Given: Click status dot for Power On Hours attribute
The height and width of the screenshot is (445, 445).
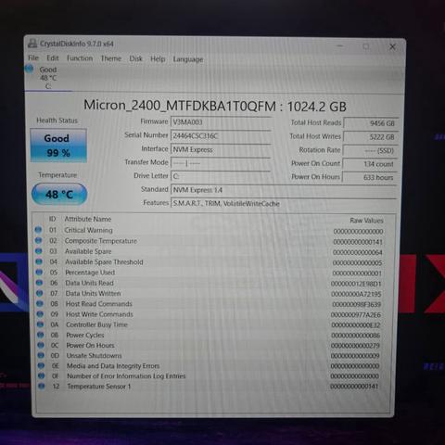Looking at the screenshot, I should click(41, 345).
